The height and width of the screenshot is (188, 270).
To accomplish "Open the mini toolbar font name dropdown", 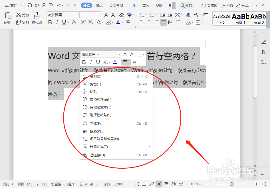I will [x=98, y=55].
